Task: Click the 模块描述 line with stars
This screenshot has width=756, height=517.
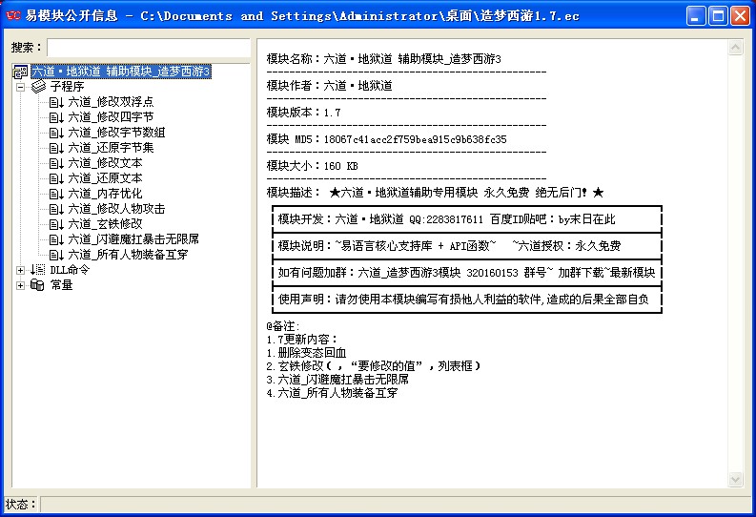Action: 435,193
